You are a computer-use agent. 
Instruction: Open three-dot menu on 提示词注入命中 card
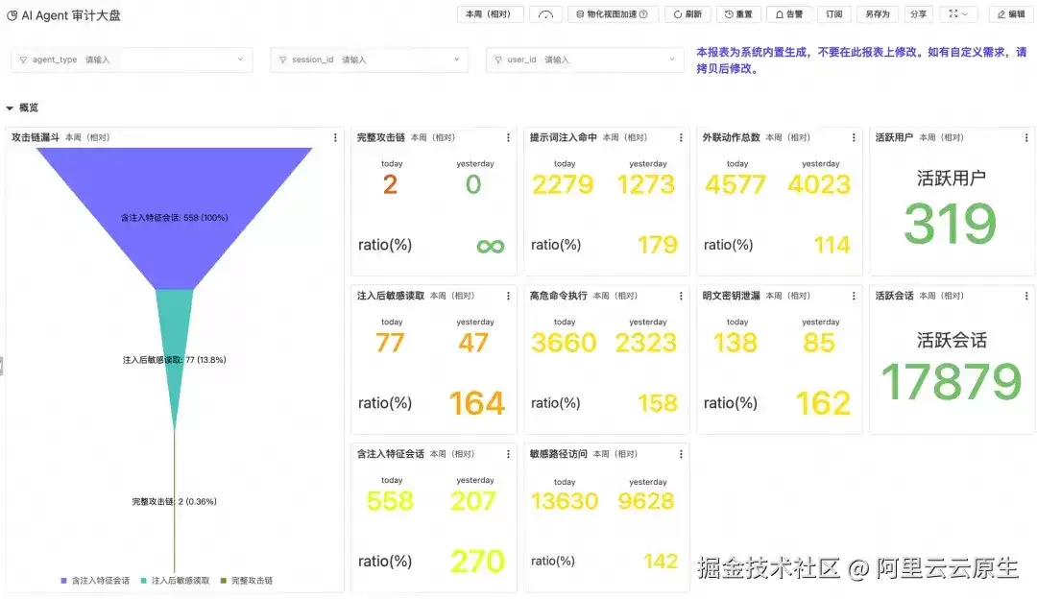(681, 137)
